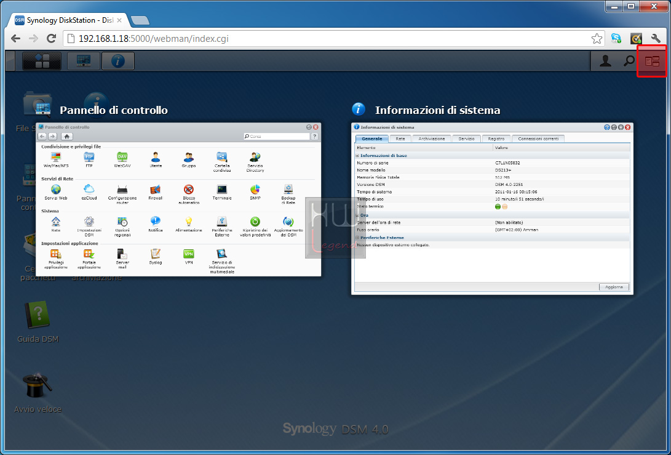The height and width of the screenshot is (455, 671).
Task: Open the DSM user options menu
Action: point(605,62)
